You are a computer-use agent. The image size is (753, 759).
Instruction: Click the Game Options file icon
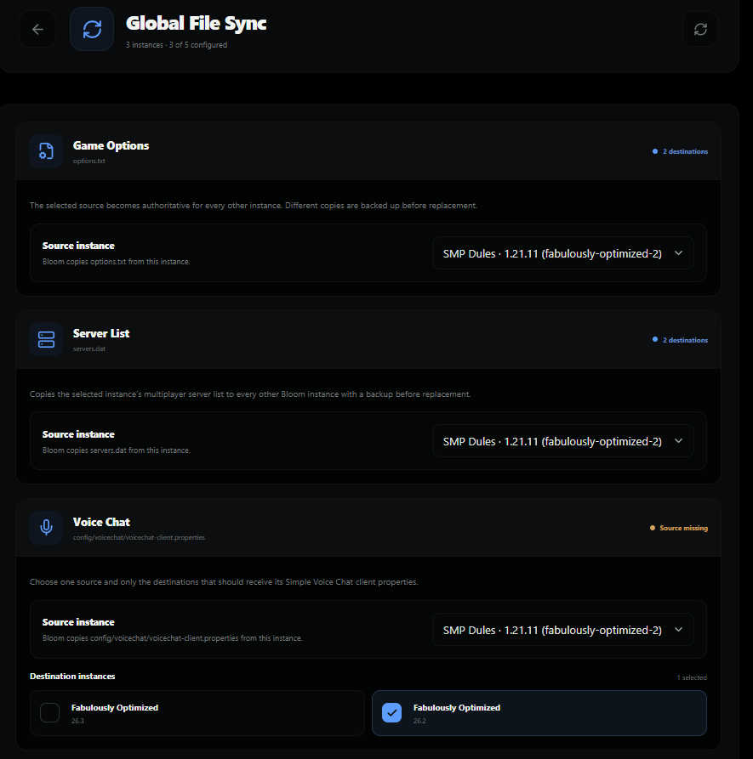coord(46,151)
